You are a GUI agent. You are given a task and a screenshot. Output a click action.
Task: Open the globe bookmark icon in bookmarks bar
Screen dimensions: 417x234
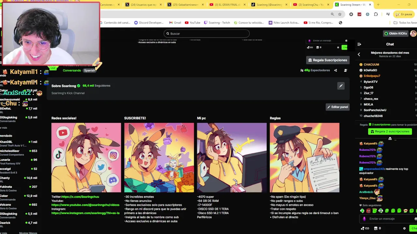point(340,23)
